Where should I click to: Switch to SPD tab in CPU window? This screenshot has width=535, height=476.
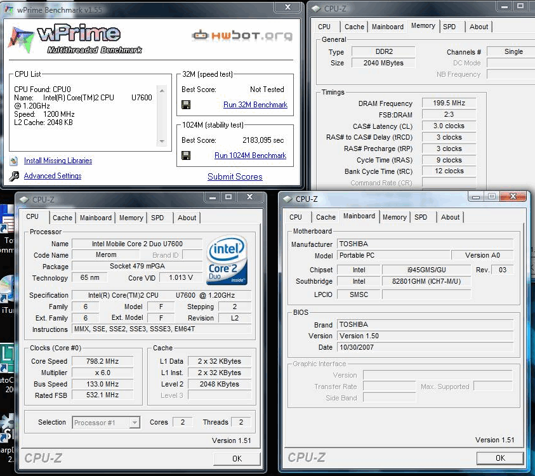157,218
